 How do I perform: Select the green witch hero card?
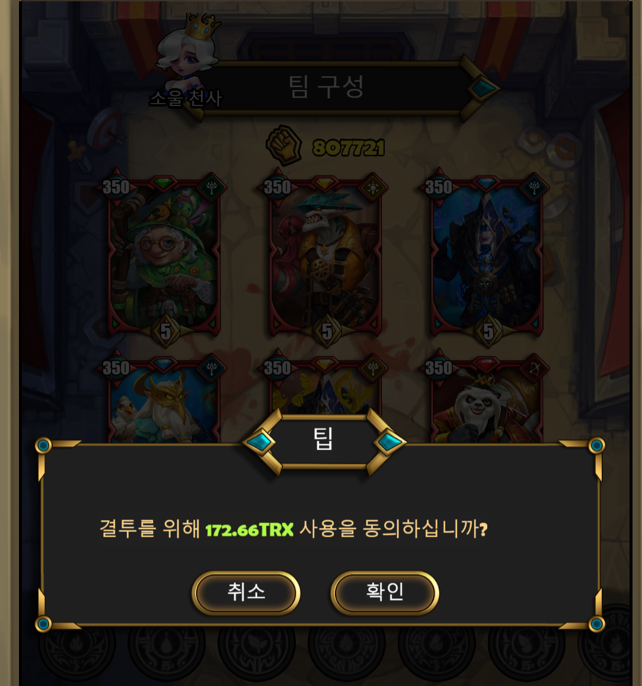click(164, 258)
